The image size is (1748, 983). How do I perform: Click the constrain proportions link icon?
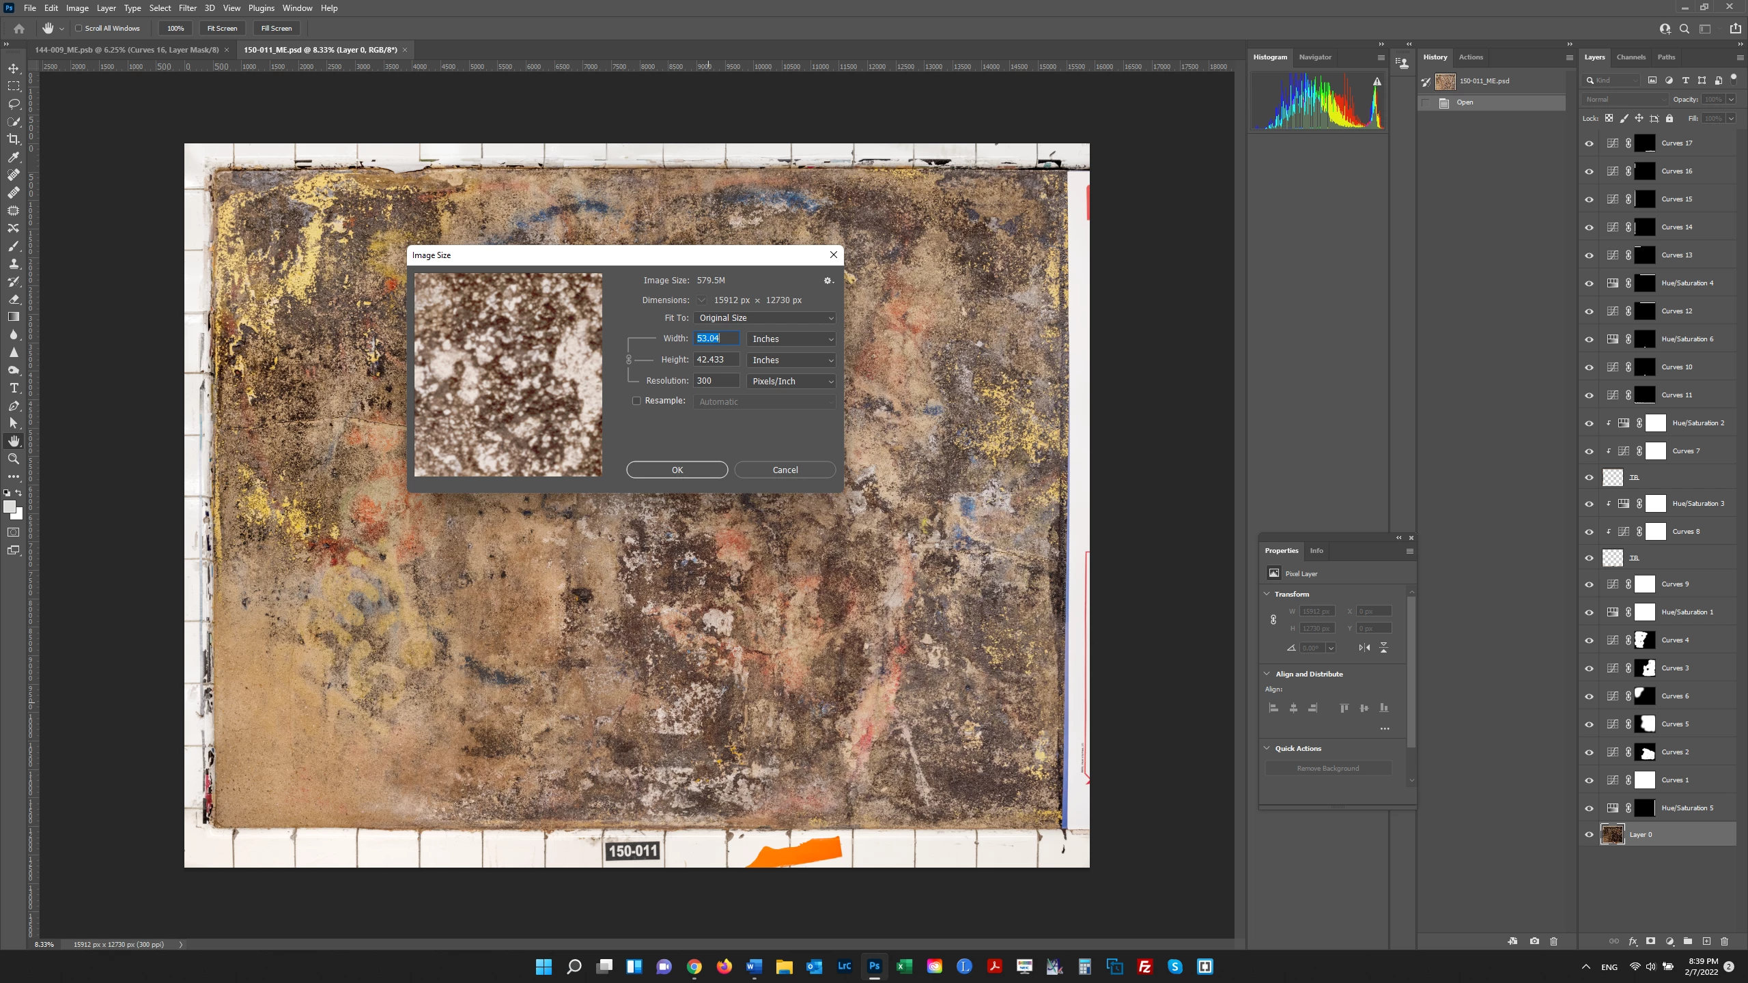(629, 360)
